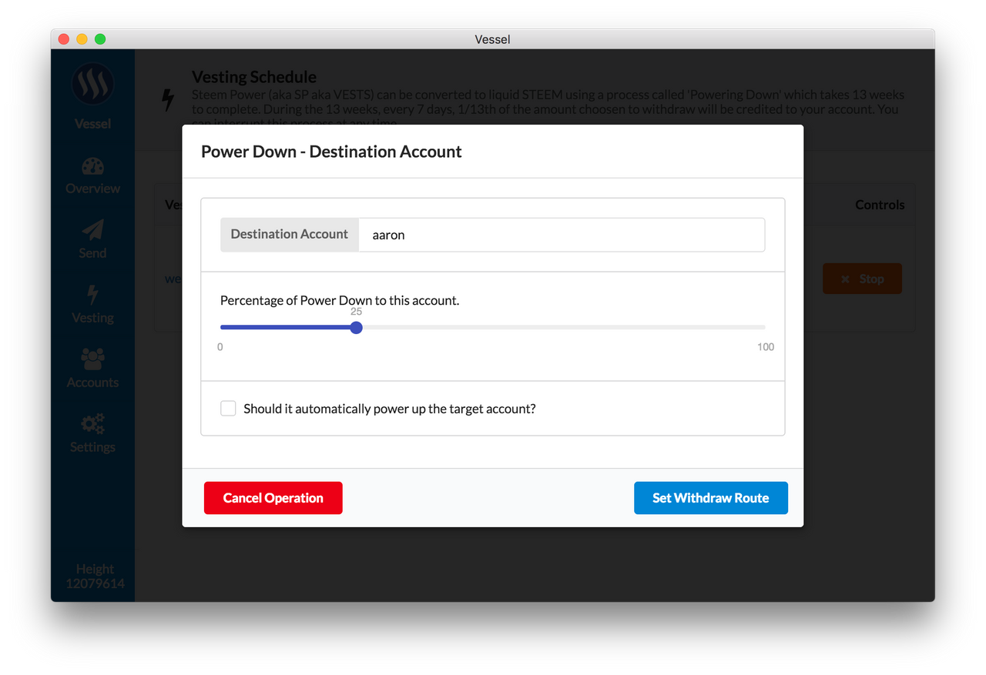The width and height of the screenshot is (986, 675).
Task: Click the dimmed Stop button
Action: pyautogui.click(x=862, y=279)
